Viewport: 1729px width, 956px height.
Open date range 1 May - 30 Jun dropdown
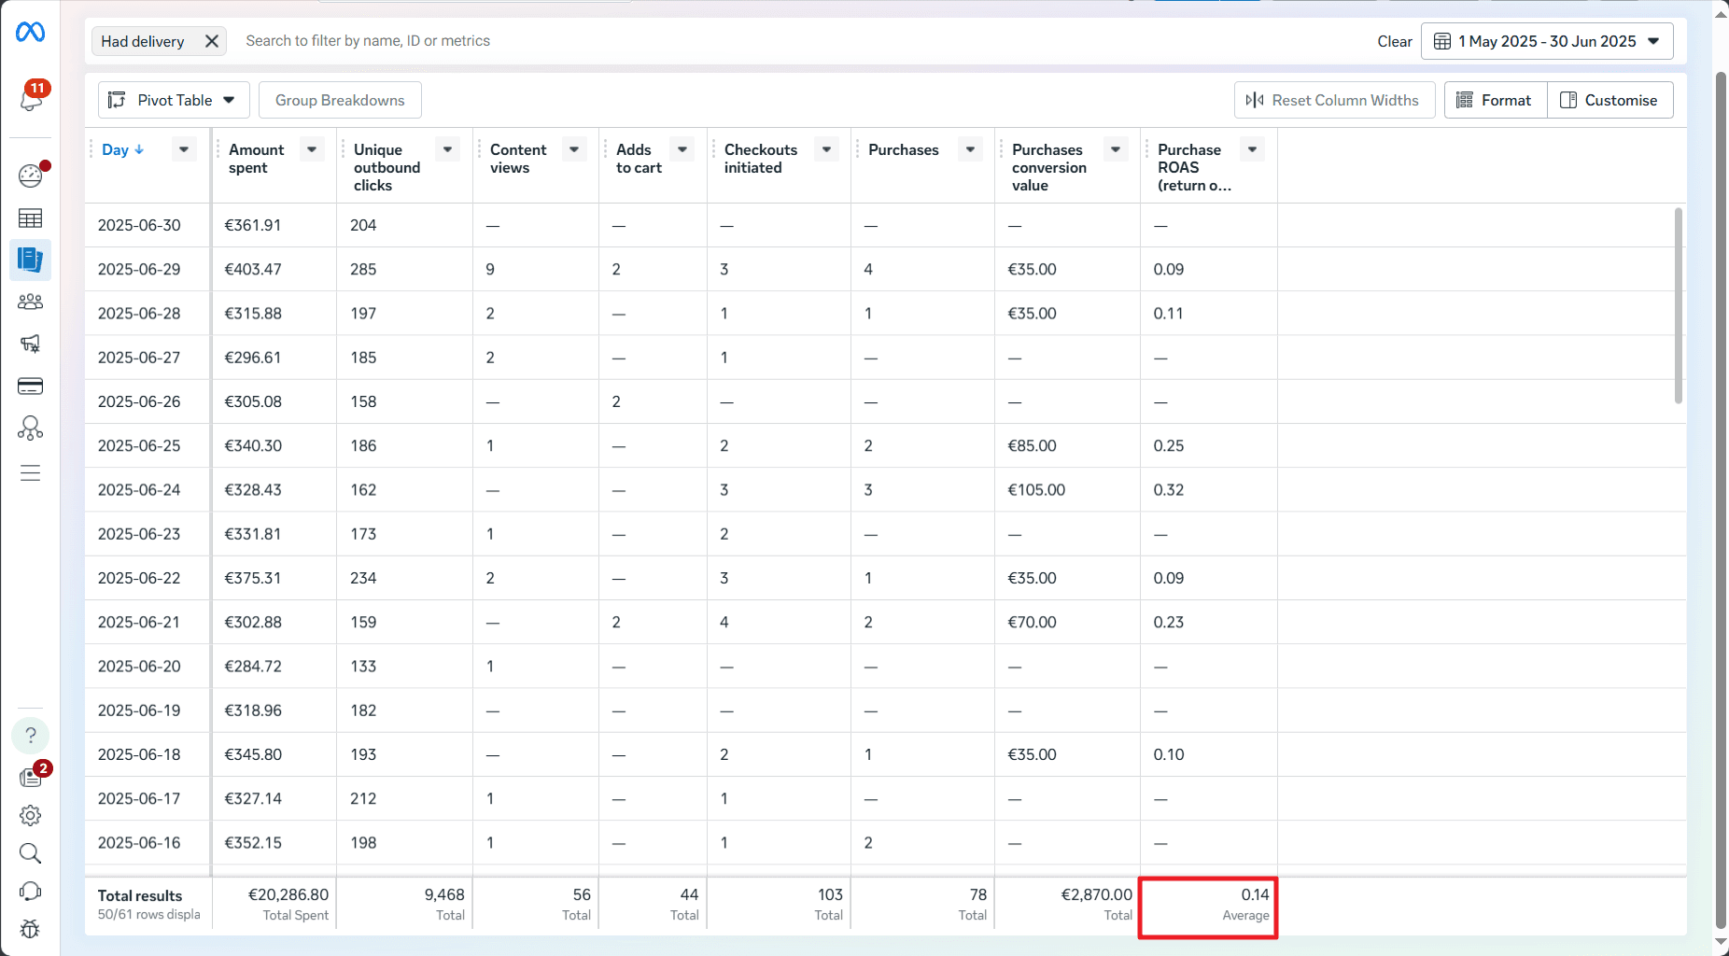(1547, 41)
